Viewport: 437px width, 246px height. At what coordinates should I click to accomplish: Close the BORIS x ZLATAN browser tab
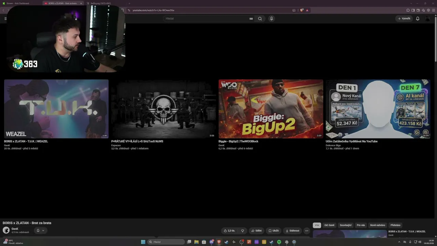pyautogui.click(x=81, y=3)
